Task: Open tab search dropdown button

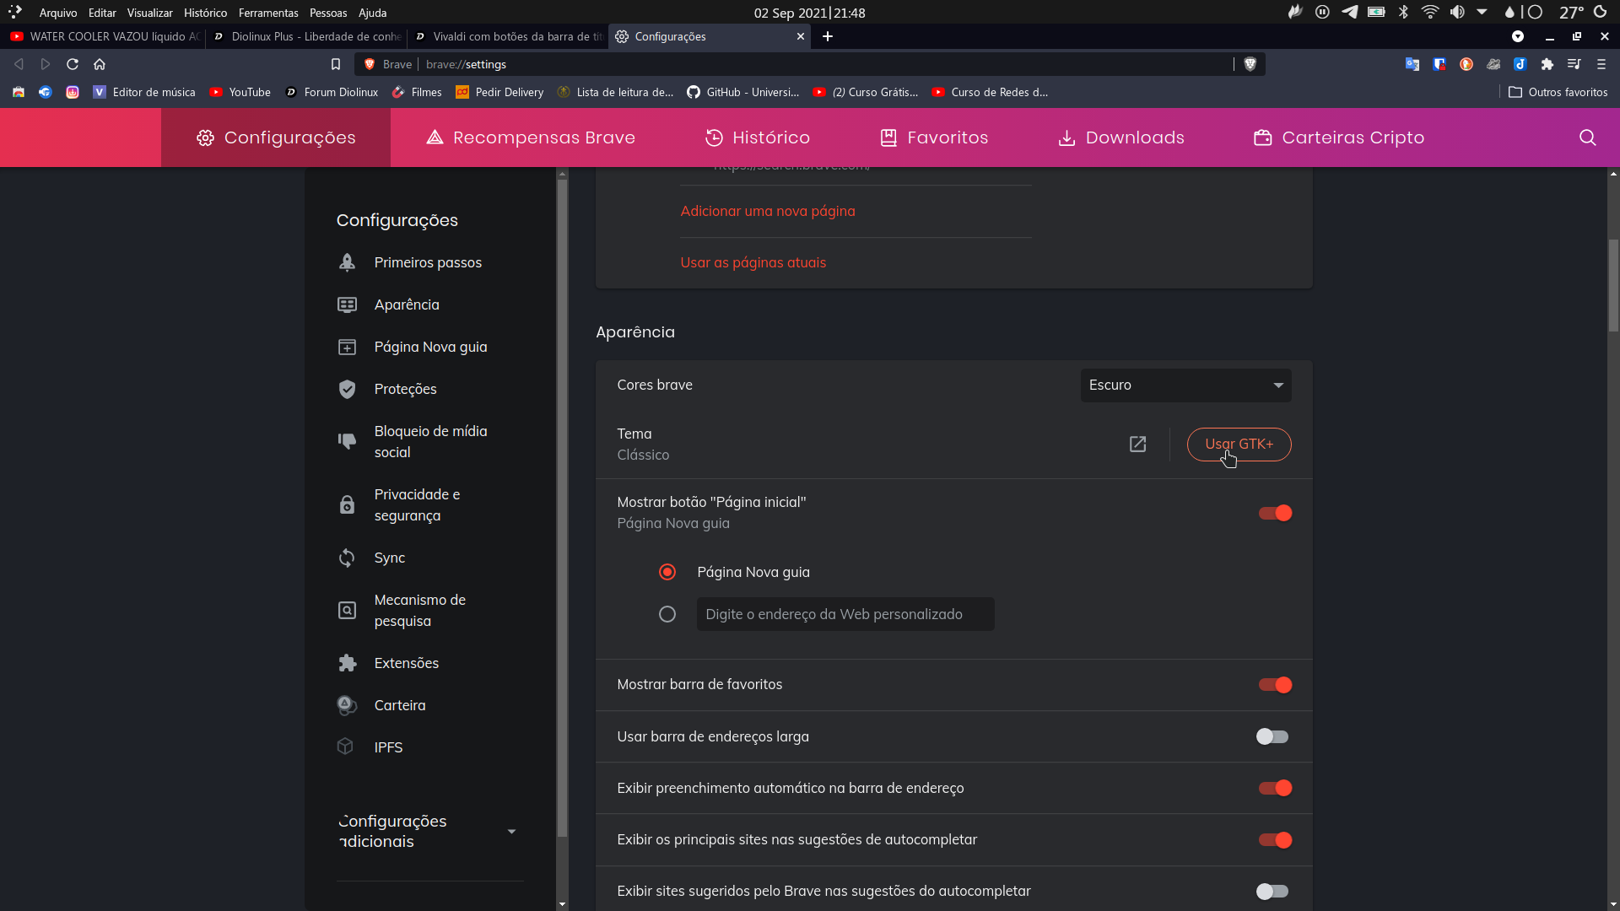Action: point(1518,36)
